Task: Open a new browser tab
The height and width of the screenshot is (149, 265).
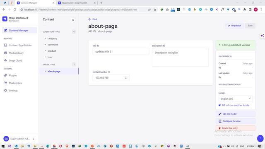Action: click(101, 3)
